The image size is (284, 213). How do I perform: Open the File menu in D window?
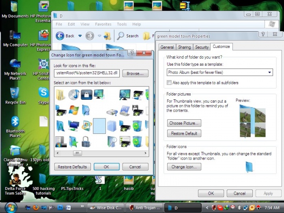tap(59, 24)
